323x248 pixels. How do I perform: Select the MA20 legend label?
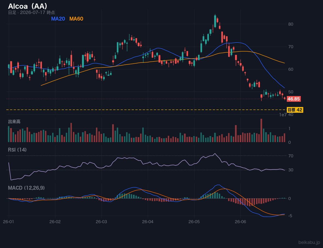(x=58, y=19)
